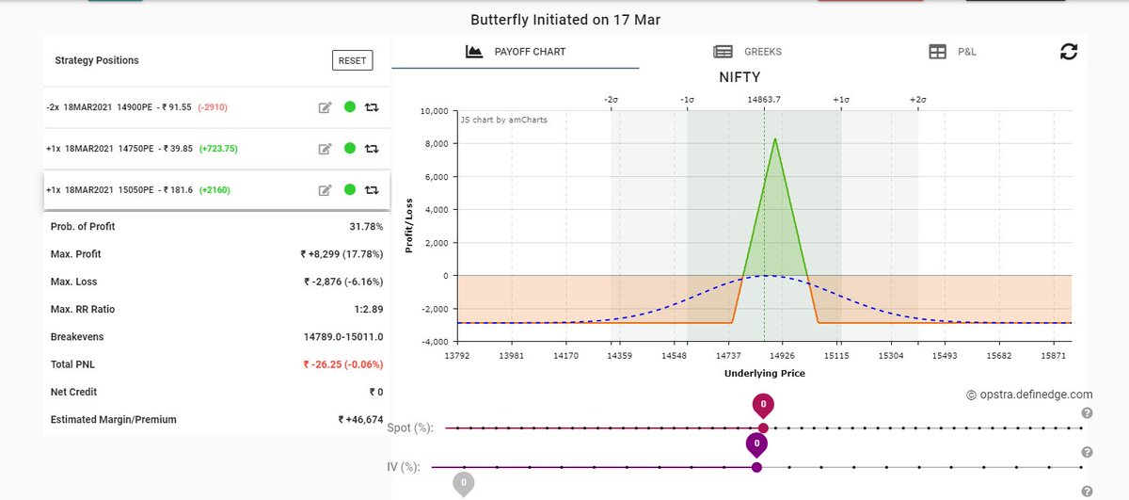Click the 14863.7 spot price label
The image size is (1129, 500).
click(x=764, y=99)
